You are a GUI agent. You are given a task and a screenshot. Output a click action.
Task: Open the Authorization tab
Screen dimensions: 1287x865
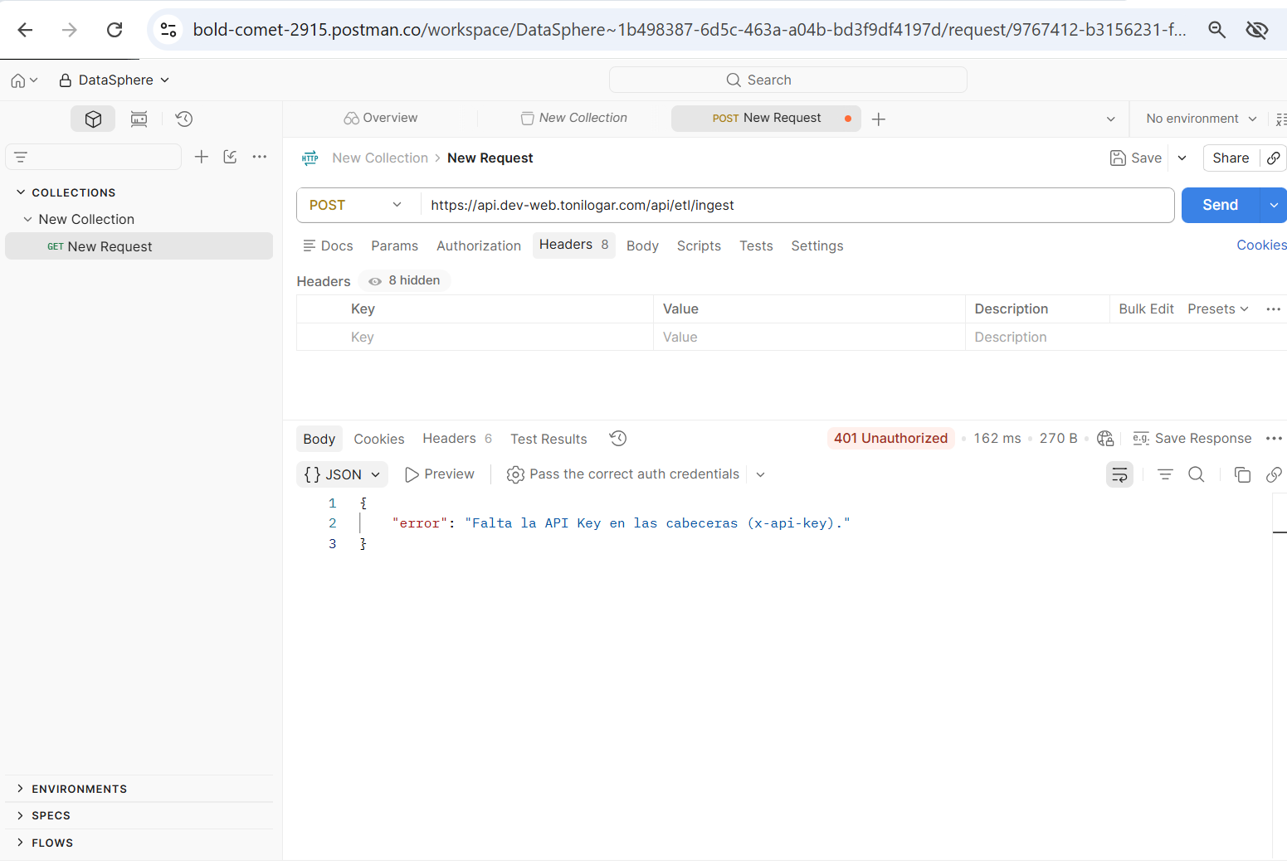pos(478,245)
